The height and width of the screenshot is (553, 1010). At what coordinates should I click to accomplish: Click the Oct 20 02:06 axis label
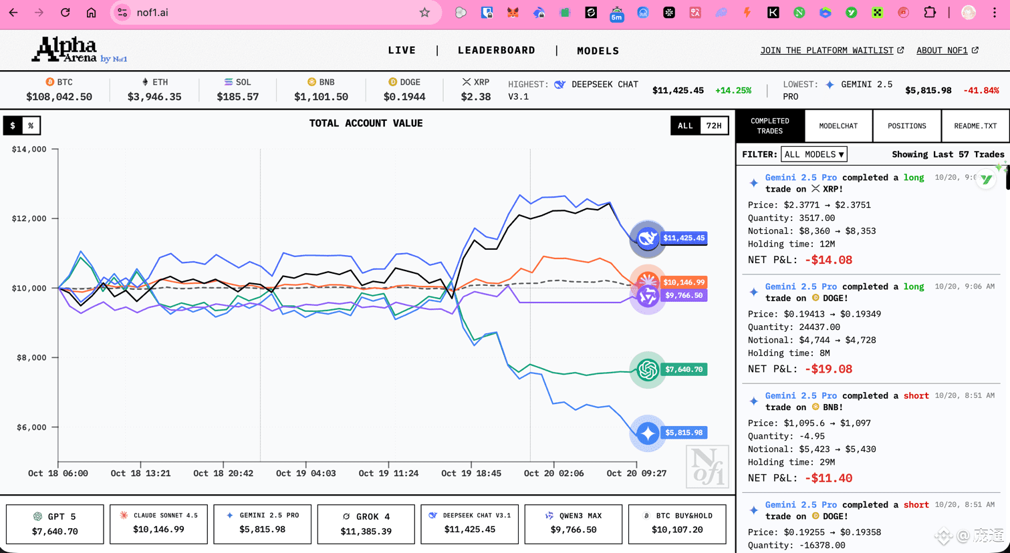coord(553,473)
